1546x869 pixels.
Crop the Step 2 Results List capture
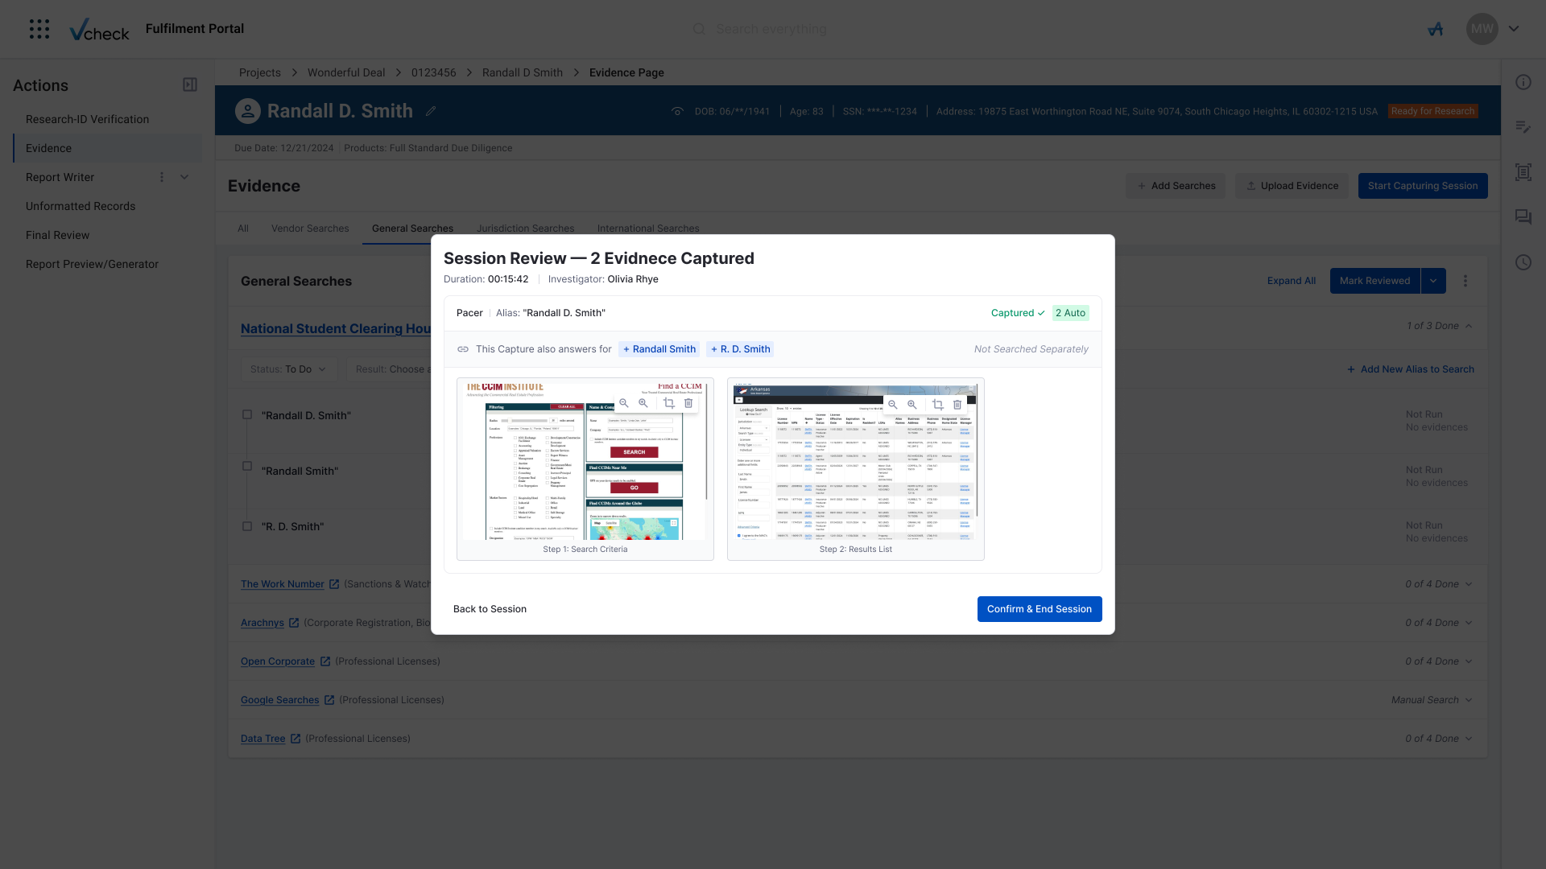tap(938, 405)
